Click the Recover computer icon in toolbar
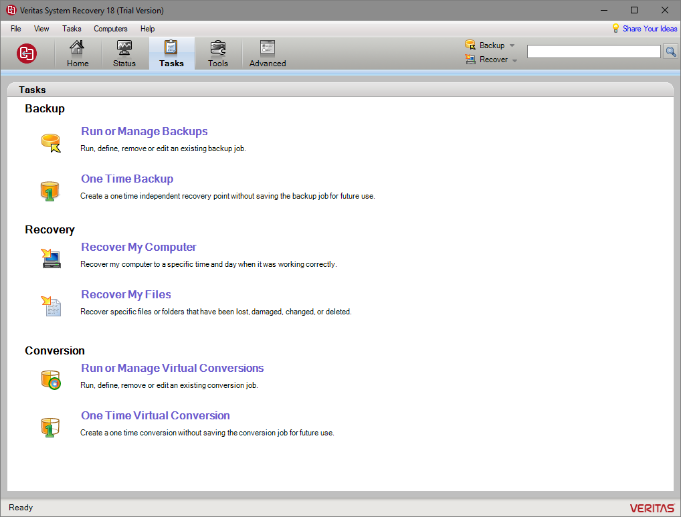This screenshot has height=517, width=681. pos(470,59)
